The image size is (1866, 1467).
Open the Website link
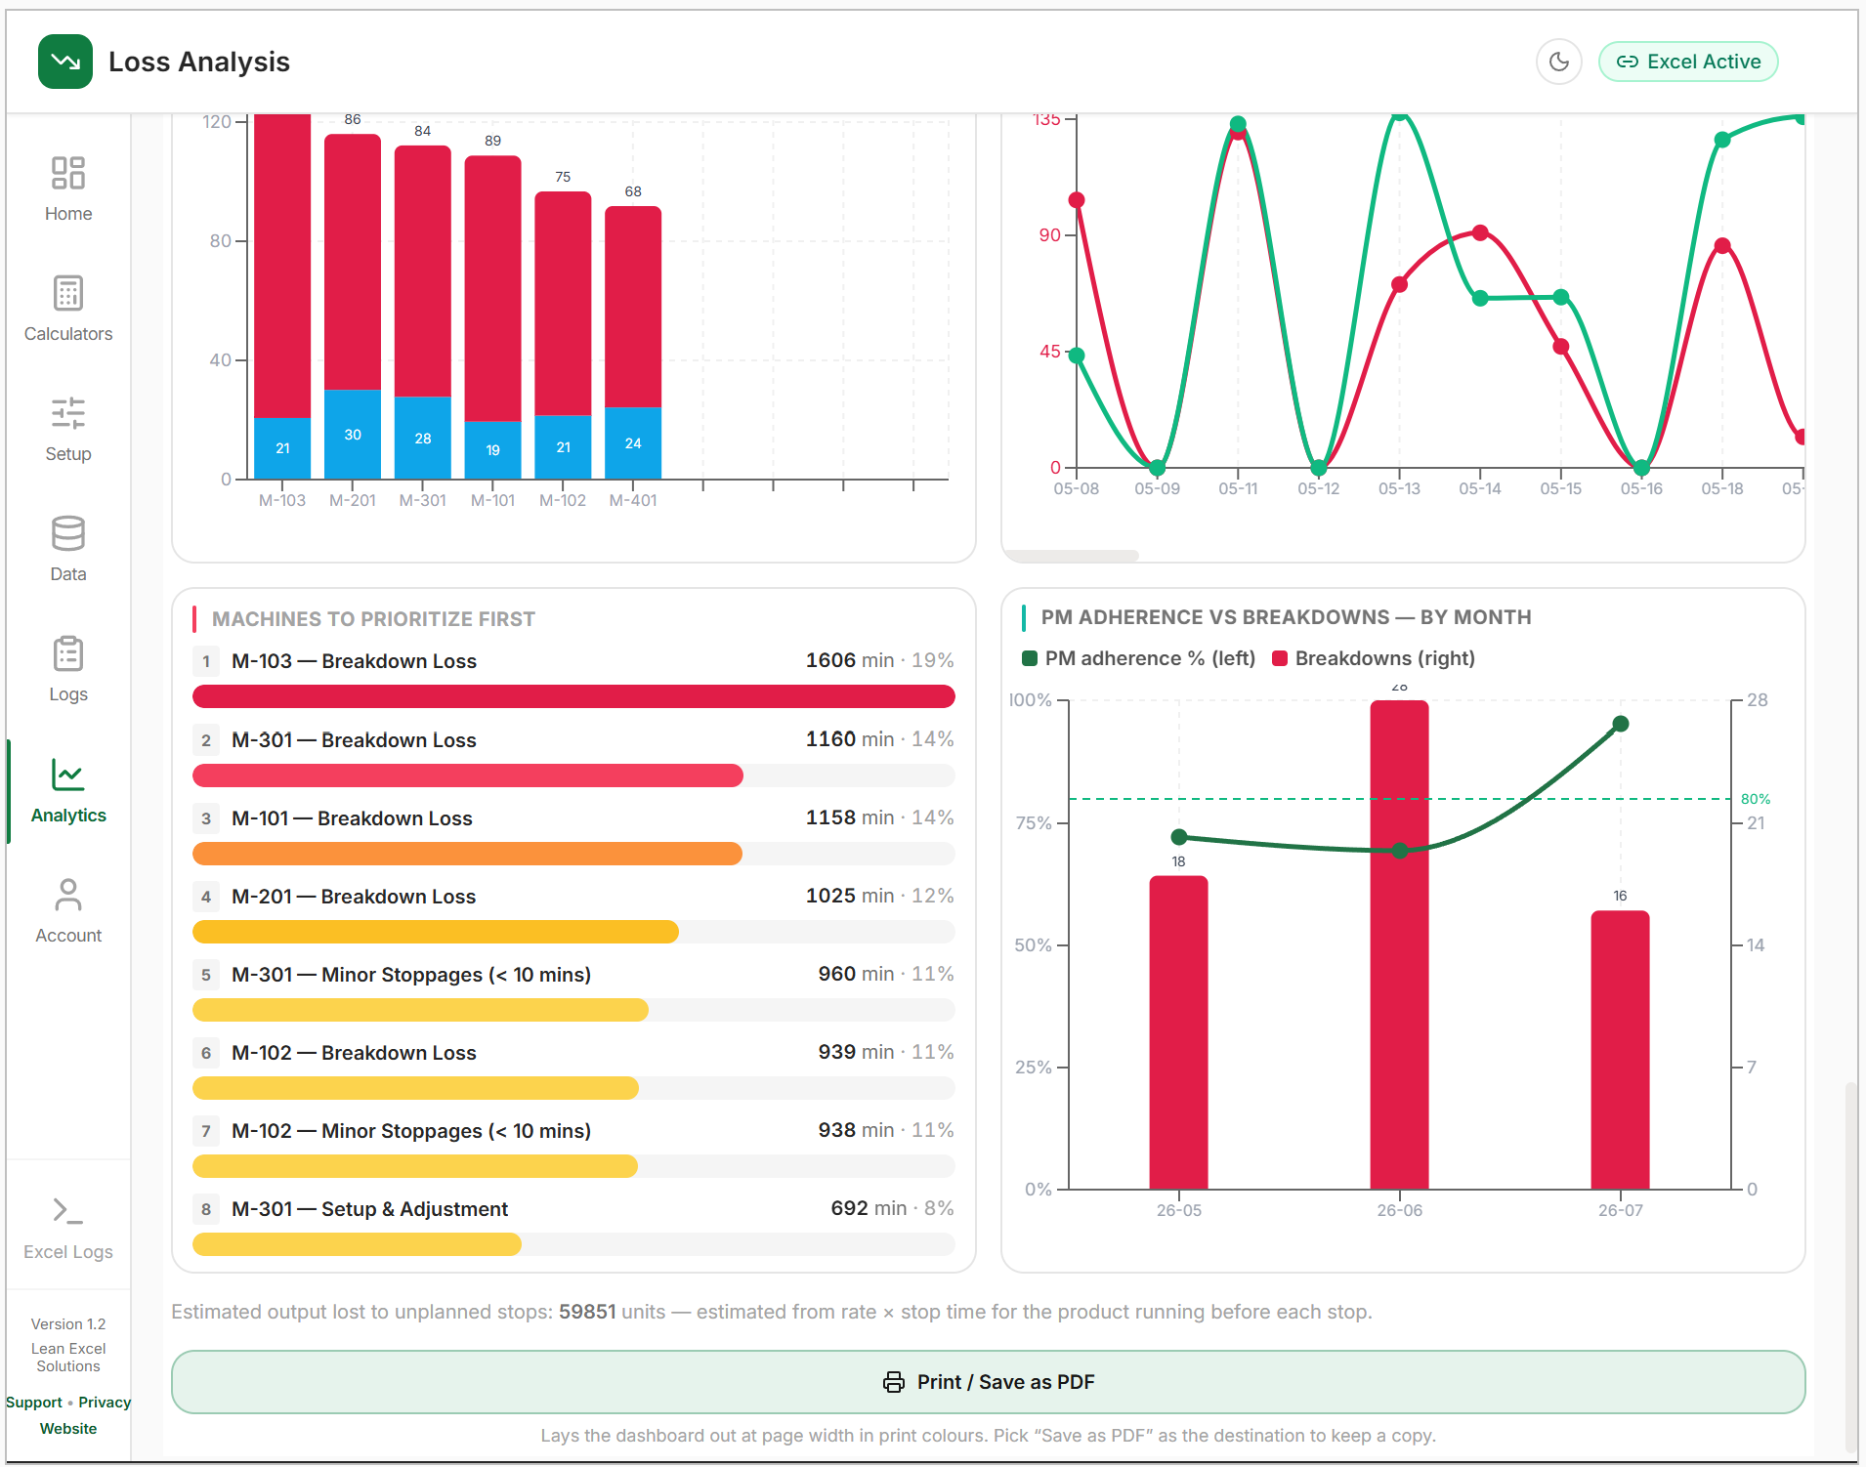click(68, 1429)
